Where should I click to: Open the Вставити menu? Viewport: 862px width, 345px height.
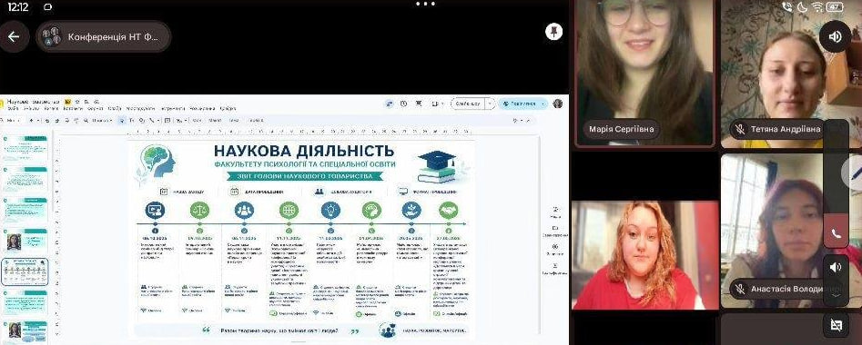(72, 109)
